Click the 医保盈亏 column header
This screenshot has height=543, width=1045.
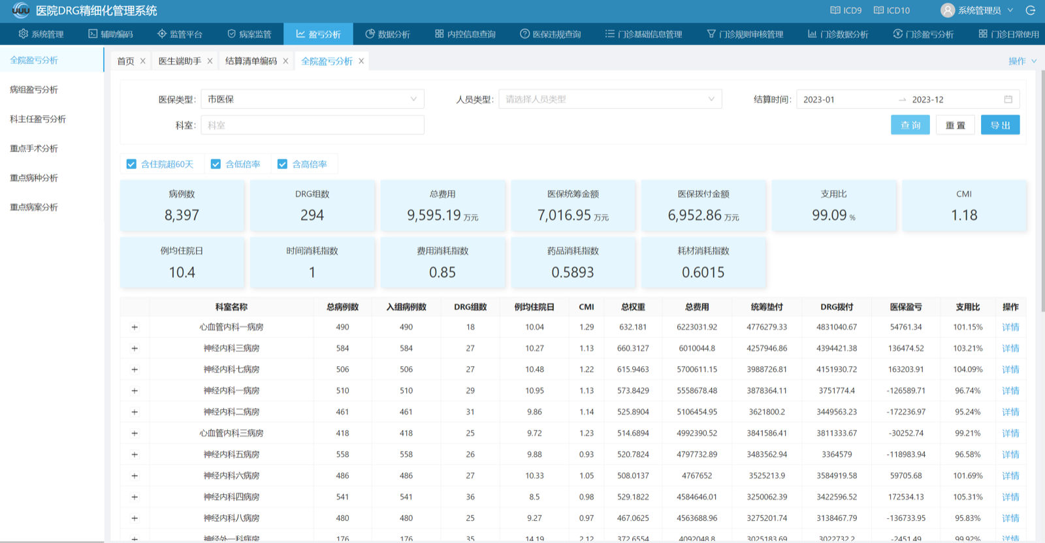[906, 307]
